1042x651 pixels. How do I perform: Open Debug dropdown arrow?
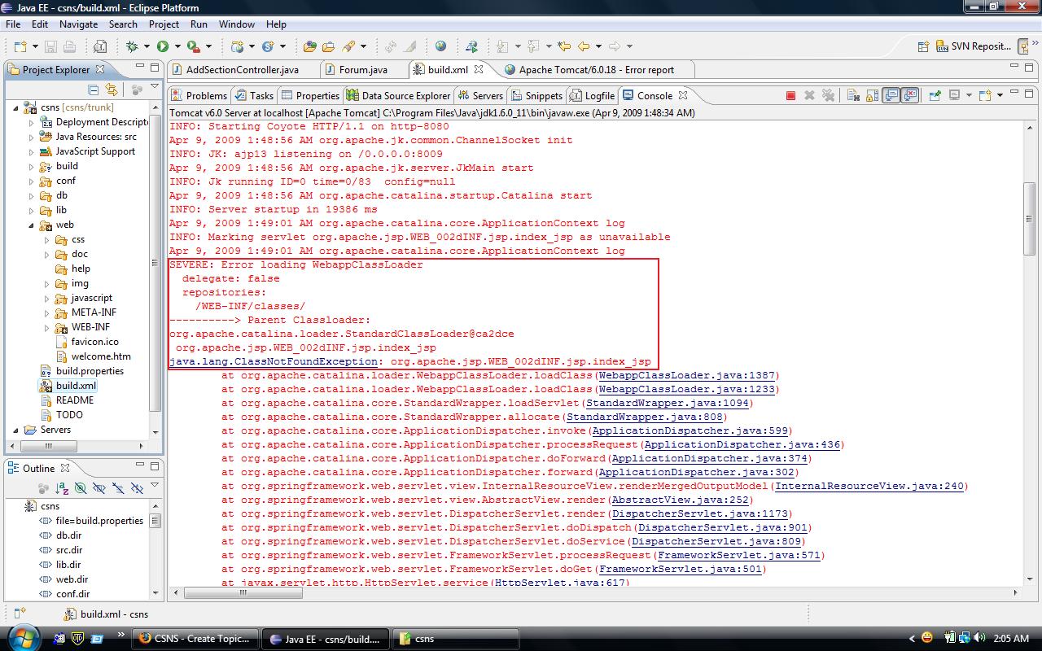coord(147,46)
